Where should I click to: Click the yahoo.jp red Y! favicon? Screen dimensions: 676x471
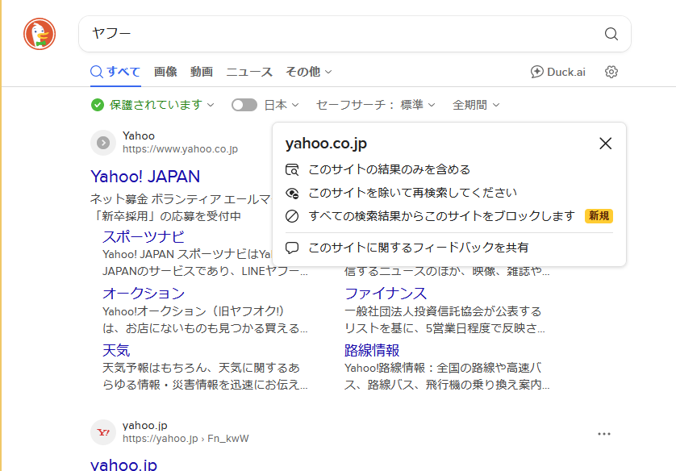tap(103, 432)
